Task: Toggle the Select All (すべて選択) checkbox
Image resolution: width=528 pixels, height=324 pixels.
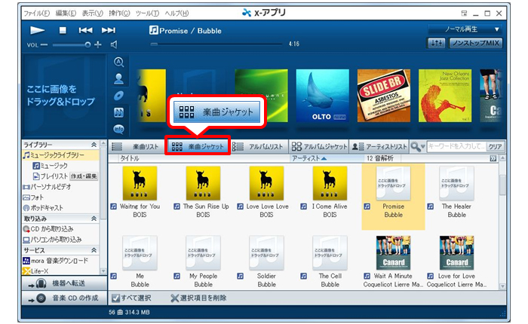Action: [115, 298]
